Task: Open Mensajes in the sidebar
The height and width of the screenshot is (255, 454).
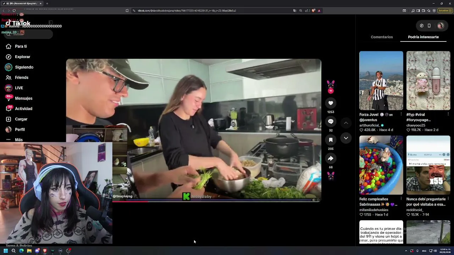Action: (x=23, y=98)
